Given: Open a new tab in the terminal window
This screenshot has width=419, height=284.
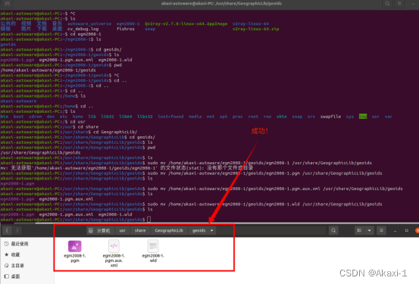Looking at the screenshot, I should (x=8, y=4).
